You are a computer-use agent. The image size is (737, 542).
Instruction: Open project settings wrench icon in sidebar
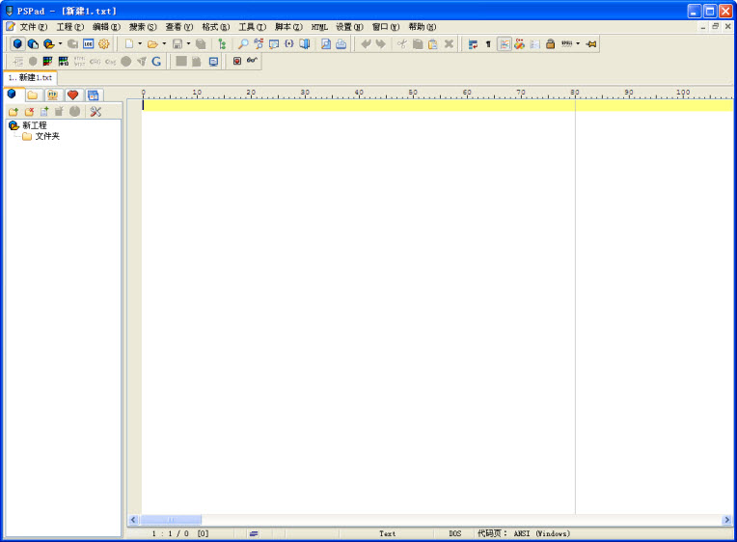coord(96,112)
